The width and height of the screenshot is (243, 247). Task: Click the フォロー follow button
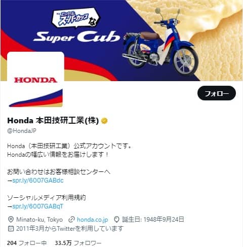217,93
